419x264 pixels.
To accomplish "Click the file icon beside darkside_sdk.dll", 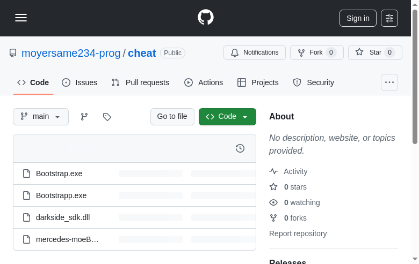I will tap(26, 217).
